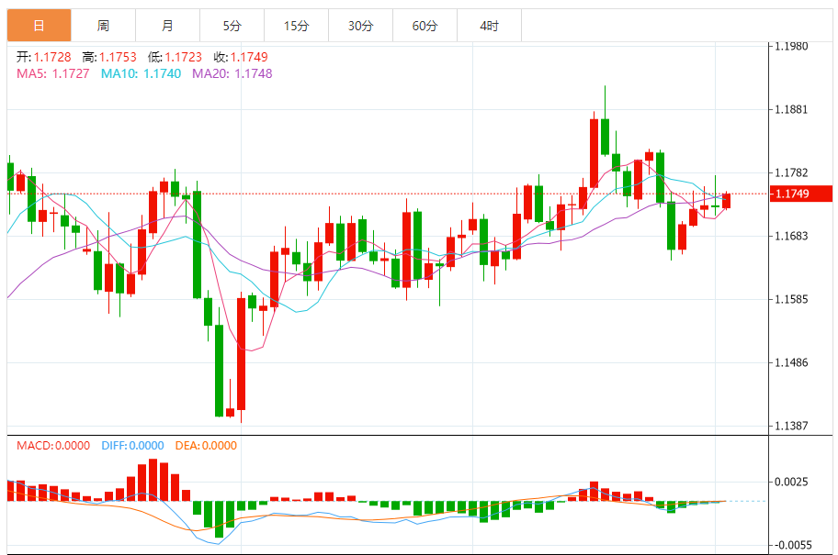Screen dimensions: 838x555
Task: Click the 低:1.1723 low price value
Action: pyautogui.click(x=175, y=57)
